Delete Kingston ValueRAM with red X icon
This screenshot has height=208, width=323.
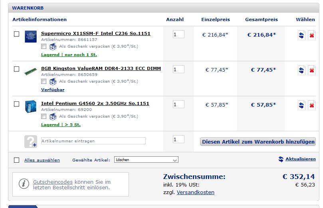312,70
